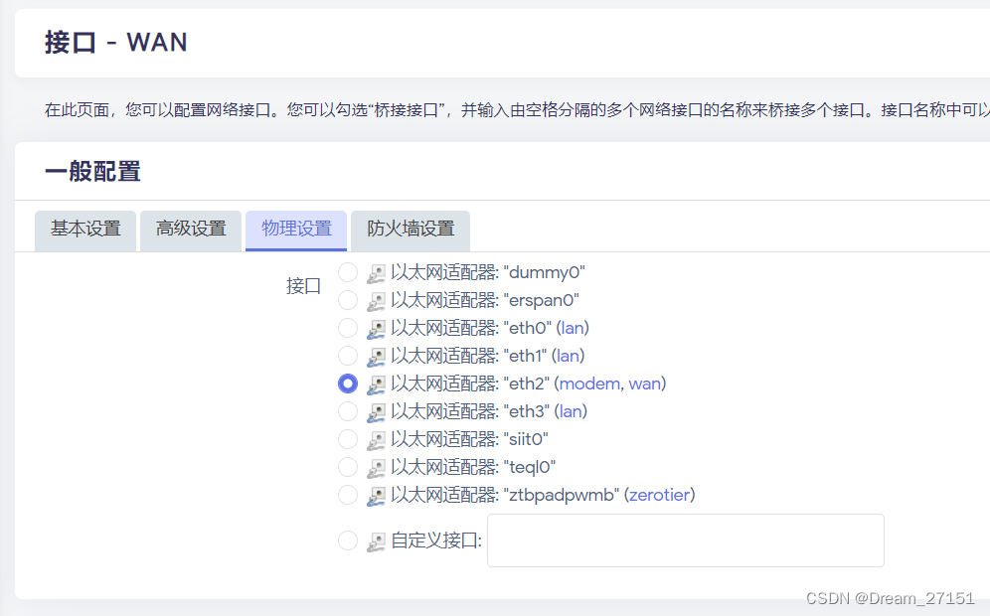The height and width of the screenshot is (616, 990).
Task: Click the network icon beside siit0
Action: pyautogui.click(x=376, y=440)
